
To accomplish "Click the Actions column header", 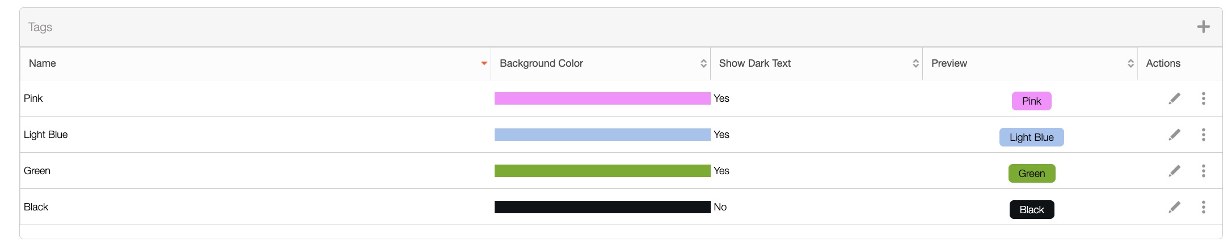I will click(1163, 63).
